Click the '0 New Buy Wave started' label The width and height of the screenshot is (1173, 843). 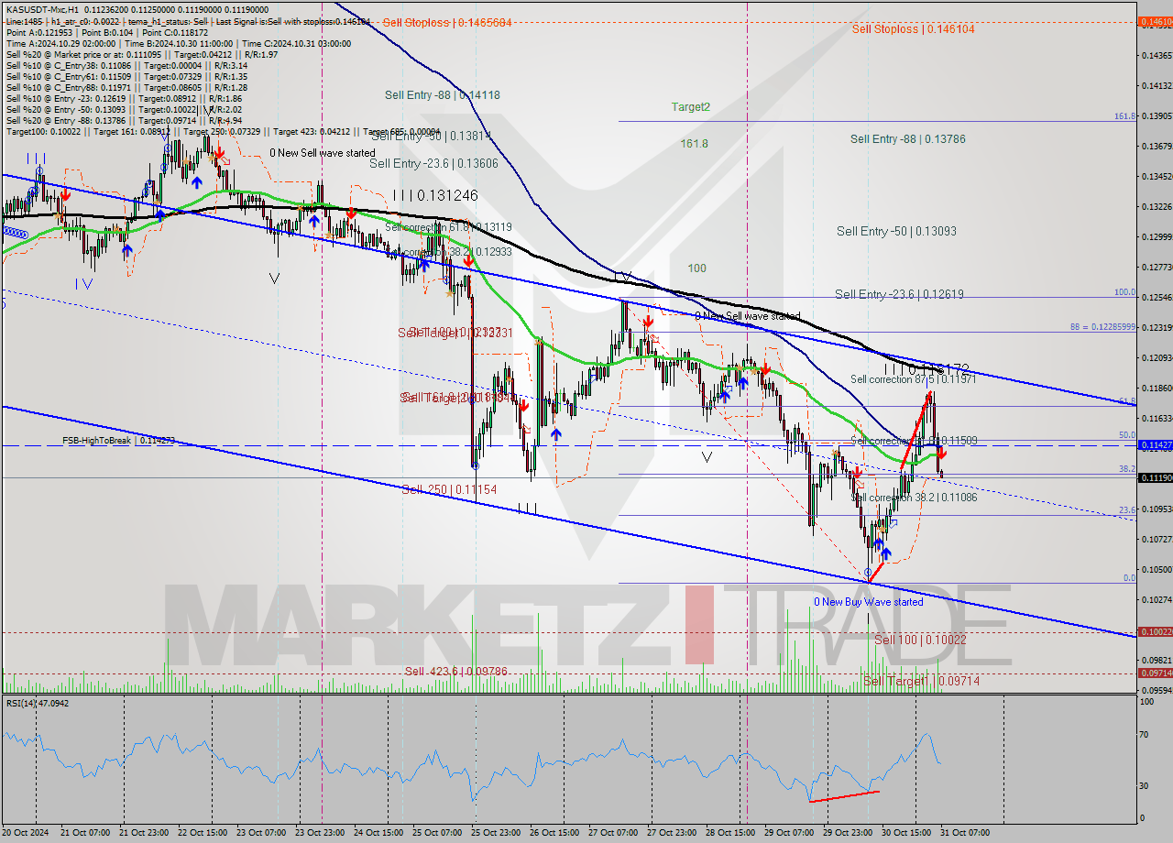click(x=869, y=602)
